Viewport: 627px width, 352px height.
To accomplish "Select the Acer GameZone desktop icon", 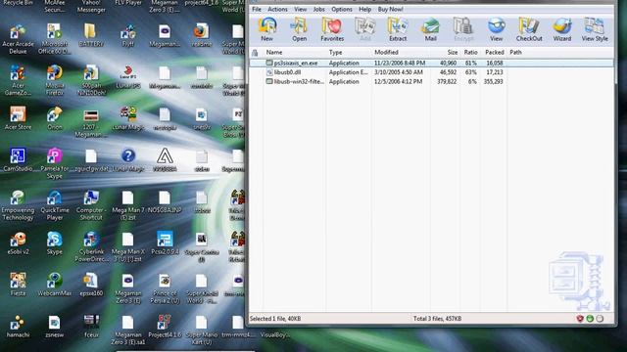I will pos(18,80).
